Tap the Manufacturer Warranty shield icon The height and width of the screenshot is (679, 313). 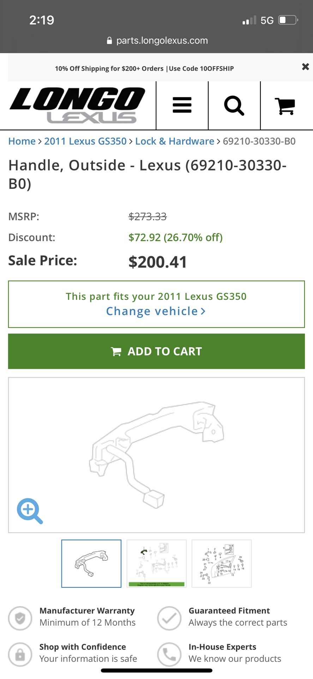[x=20, y=618]
